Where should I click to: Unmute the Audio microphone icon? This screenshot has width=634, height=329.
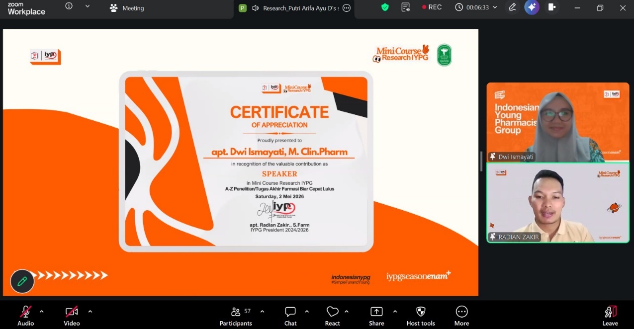(25, 312)
